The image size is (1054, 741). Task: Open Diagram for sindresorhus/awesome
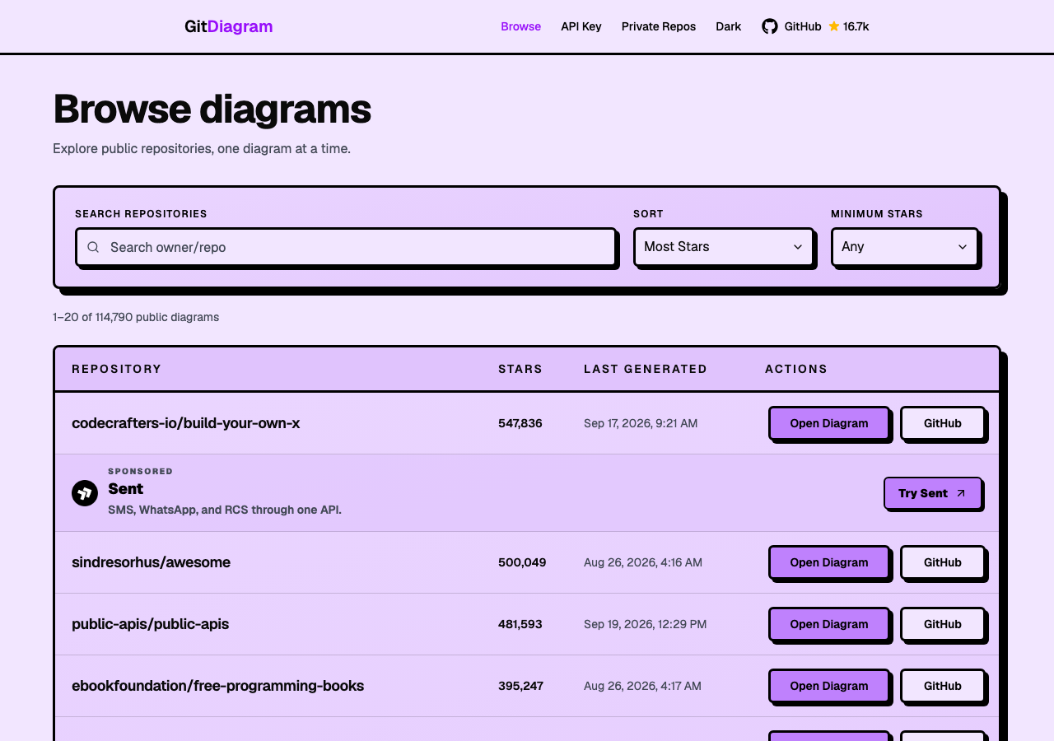pyautogui.click(x=829, y=562)
